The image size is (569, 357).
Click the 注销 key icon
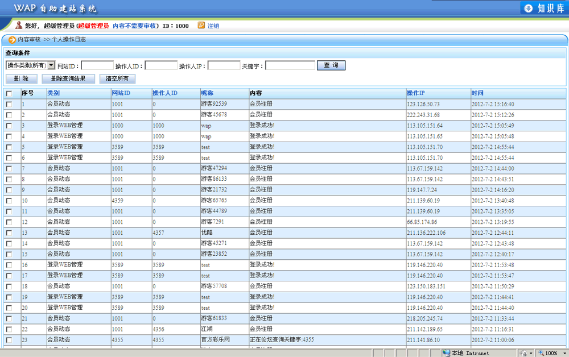pos(201,26)
